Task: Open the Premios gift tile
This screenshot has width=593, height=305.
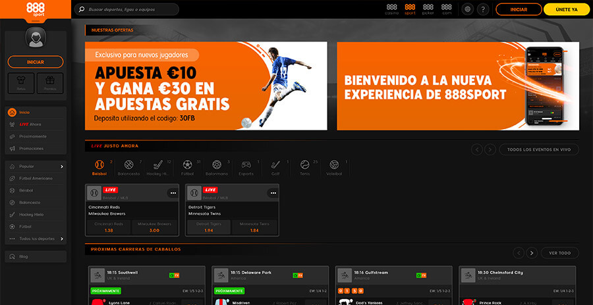Action: point(50,83)
